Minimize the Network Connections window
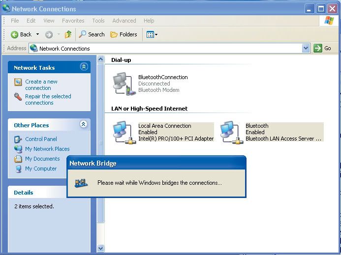The width and height of the screenshot is (341, 255). 309,9
